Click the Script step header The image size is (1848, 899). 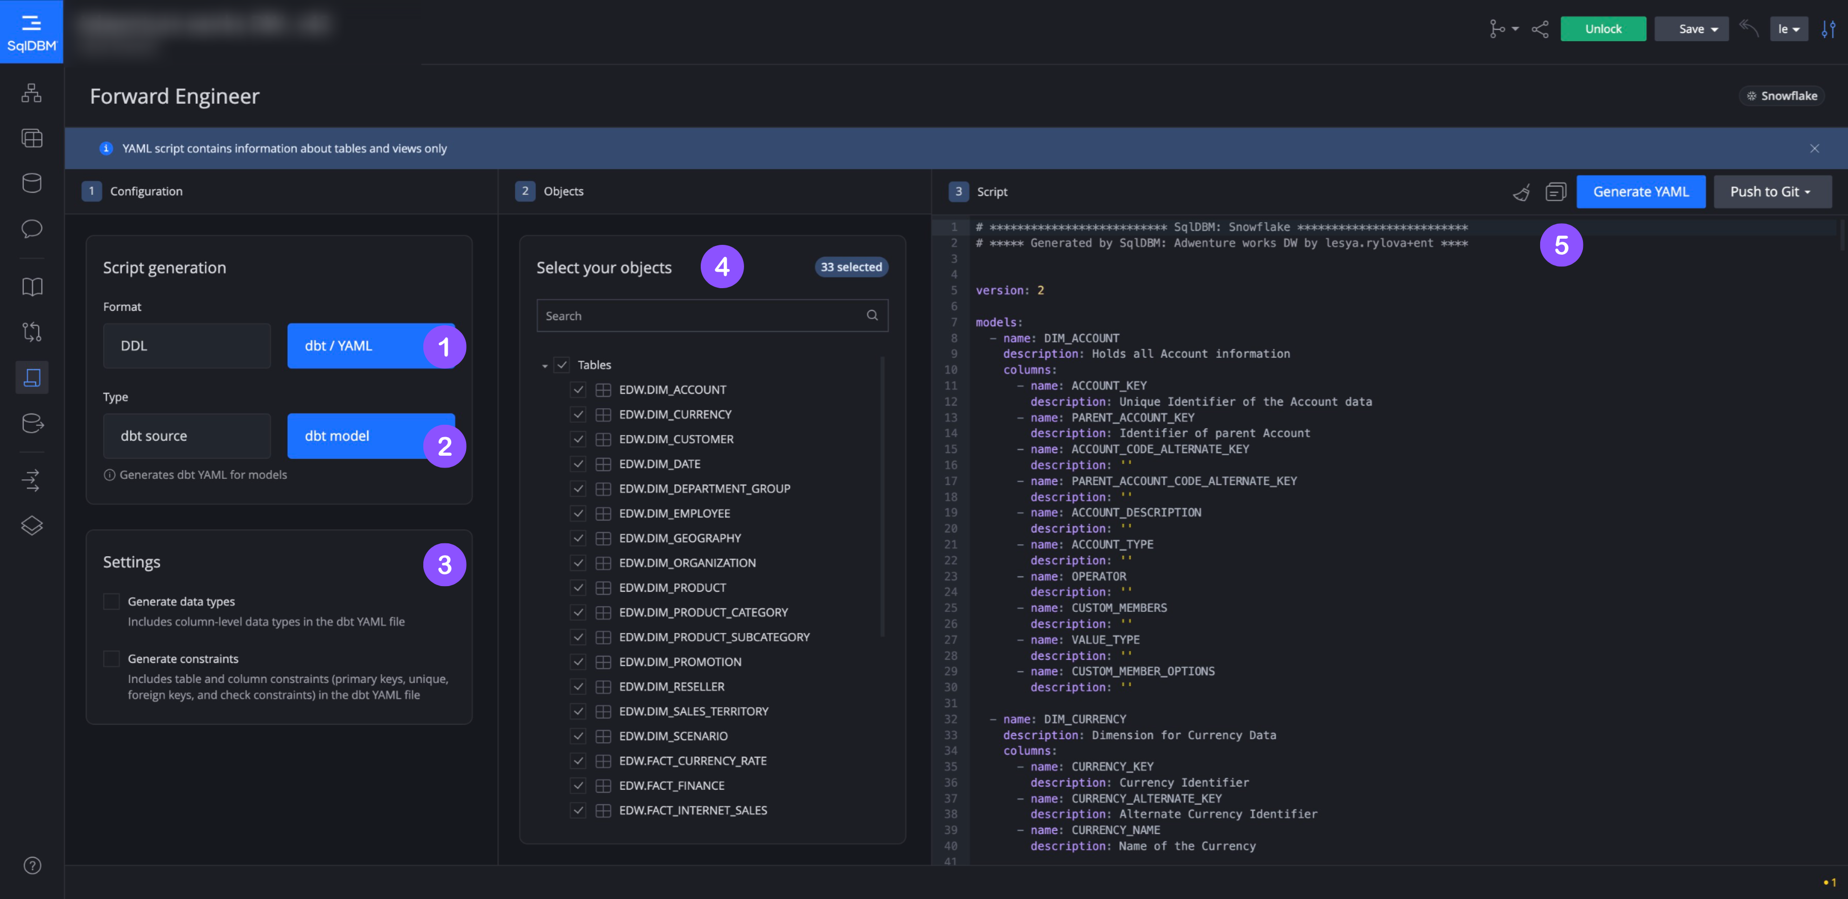coord(979,192)
